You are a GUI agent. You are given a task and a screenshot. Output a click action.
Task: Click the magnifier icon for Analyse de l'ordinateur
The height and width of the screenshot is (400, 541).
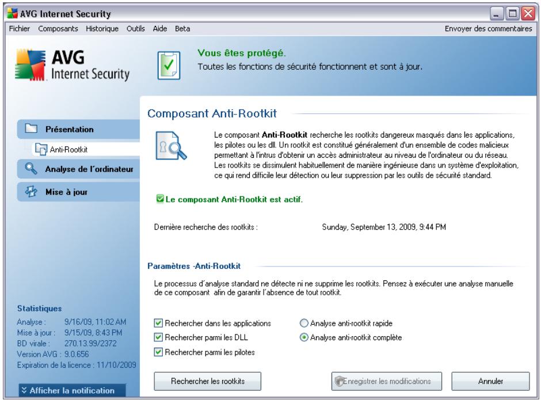click(31, 169)
